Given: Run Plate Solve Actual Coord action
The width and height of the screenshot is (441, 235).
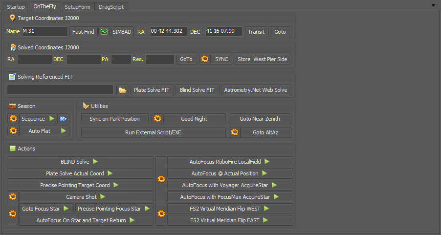Looking at the screenshot, I should tap(80, 173).
